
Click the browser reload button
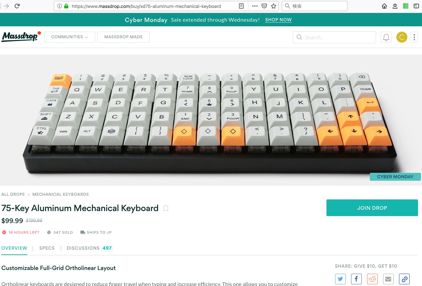17,6
